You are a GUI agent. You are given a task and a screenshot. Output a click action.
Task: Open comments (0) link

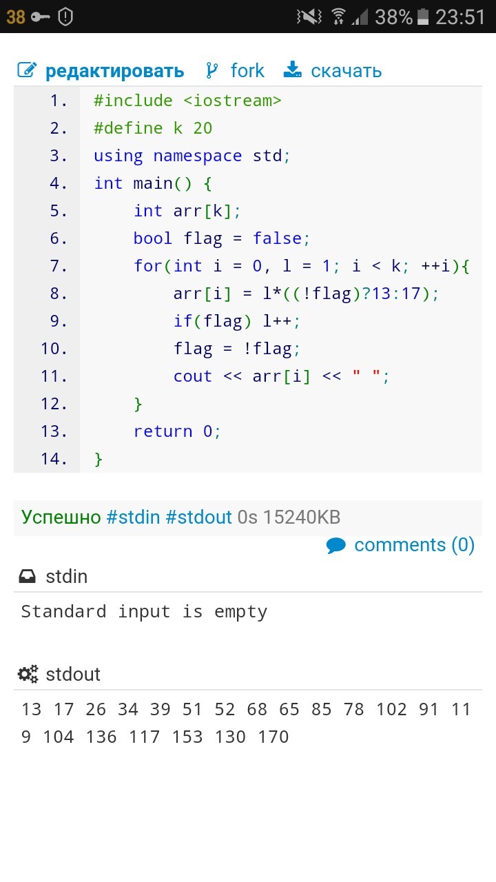click(415, 545)
